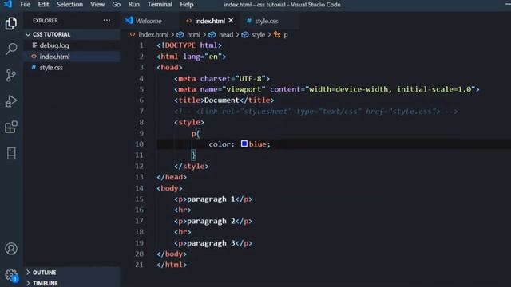Click the text paragragh 2 in code

211,221
